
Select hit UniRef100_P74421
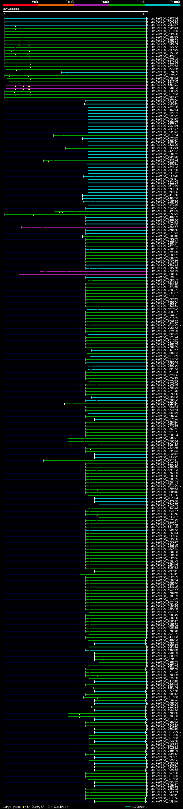(164, 315)
